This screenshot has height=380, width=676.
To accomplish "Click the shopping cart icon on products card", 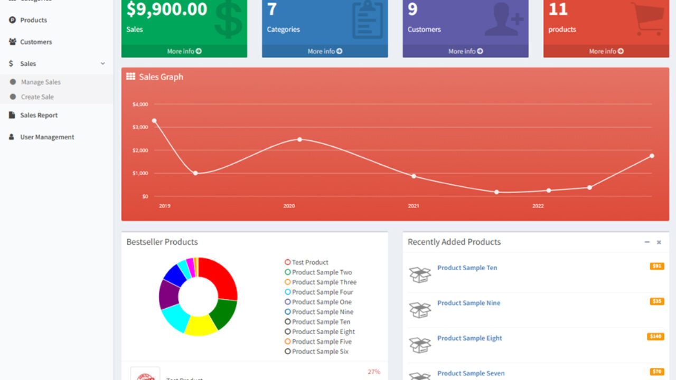I will click(647, 20).
